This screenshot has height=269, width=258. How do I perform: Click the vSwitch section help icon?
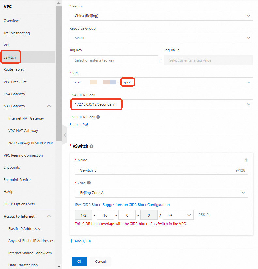pos(92,146)
